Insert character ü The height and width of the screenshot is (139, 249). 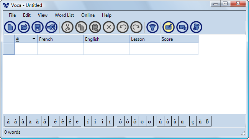click(x=182, y=121)
